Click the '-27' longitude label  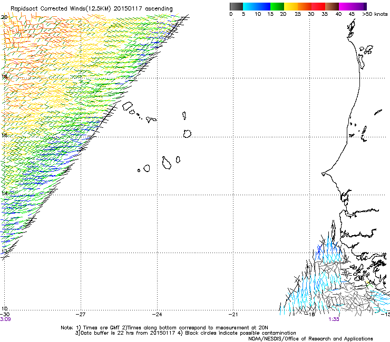[81, 314]
